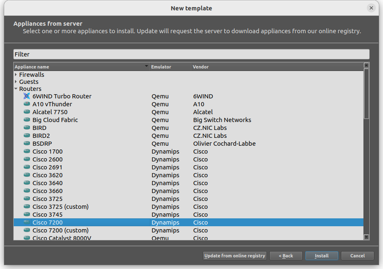The height and width of the screenshot is (269, 383).
Task: Select the 6WIND Turbo Router name
Action: coord(62,96)
